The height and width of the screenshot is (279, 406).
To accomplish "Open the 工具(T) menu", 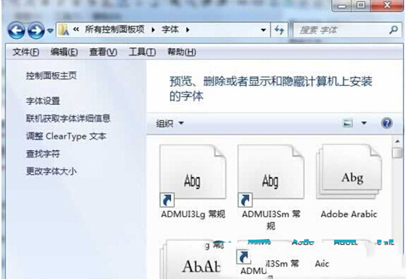I will coord(142,52).
